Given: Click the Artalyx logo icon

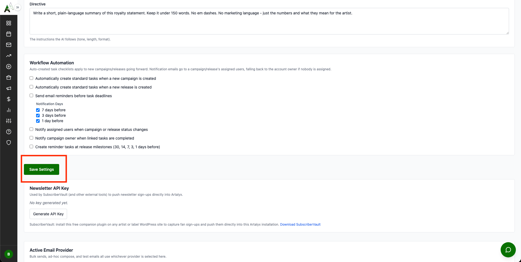Looking at the screenshot, I should [x=8, y=7].
